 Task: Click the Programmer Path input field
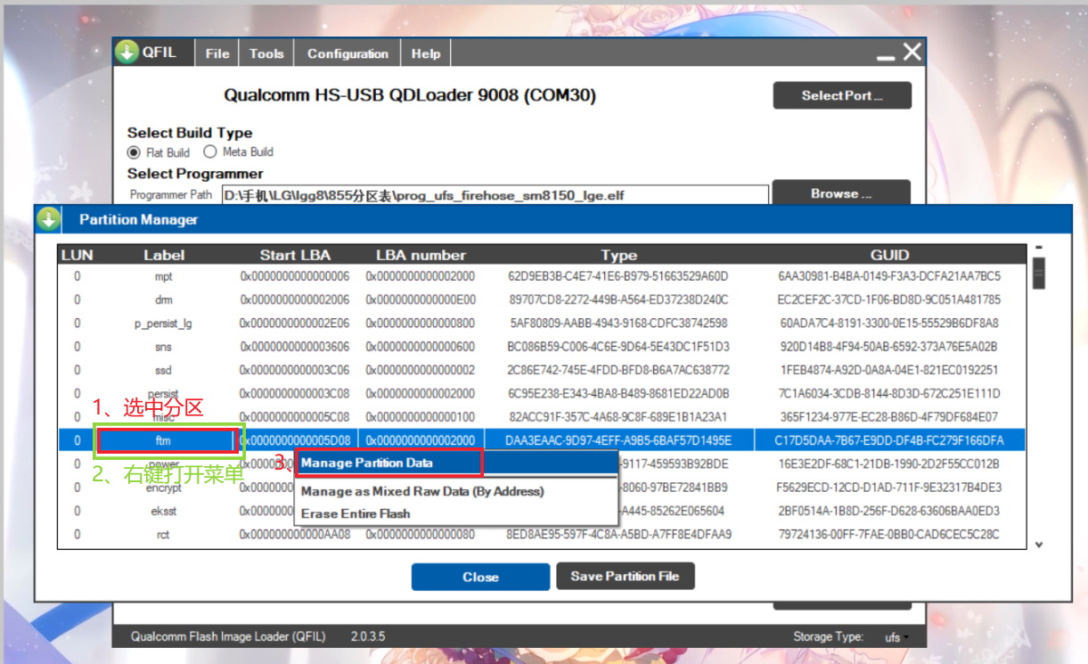pos(495,194)
